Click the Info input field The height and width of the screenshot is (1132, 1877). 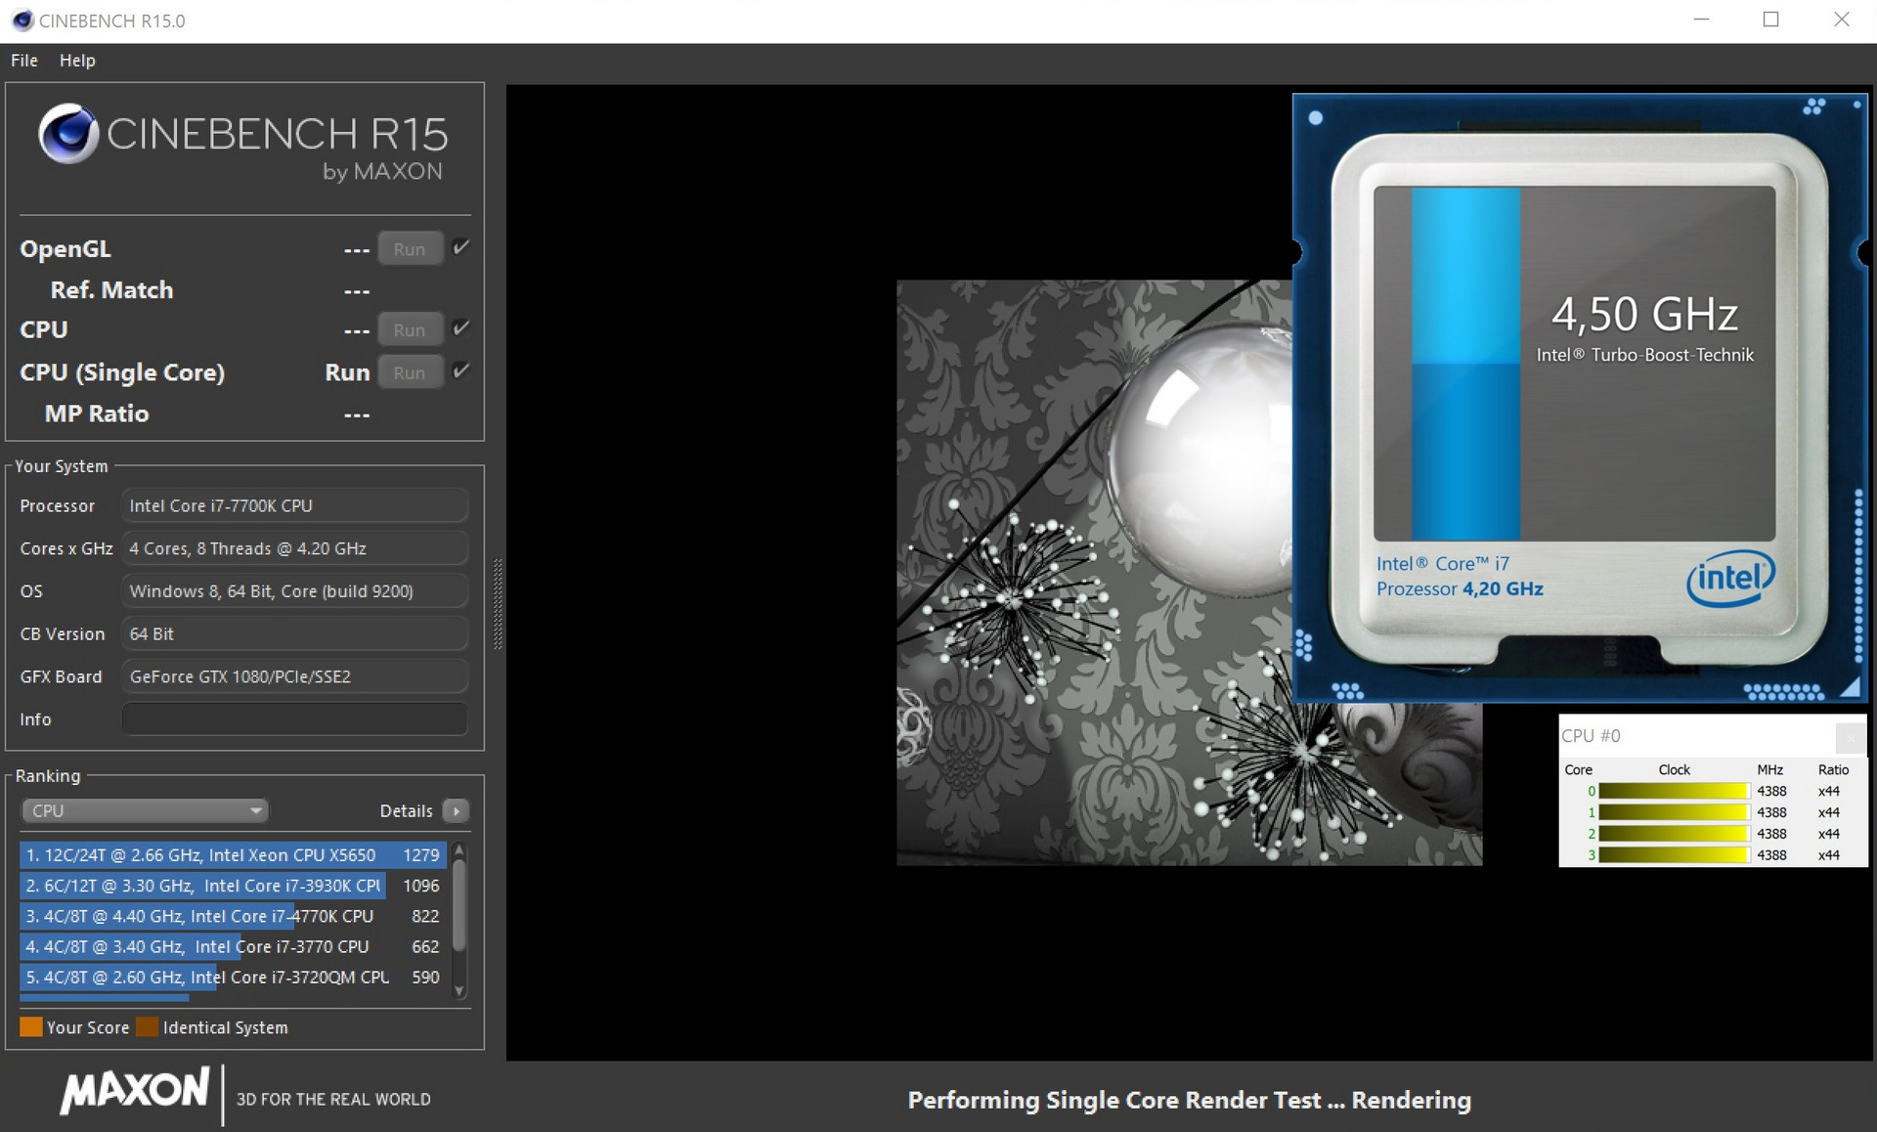pos(294,719)
